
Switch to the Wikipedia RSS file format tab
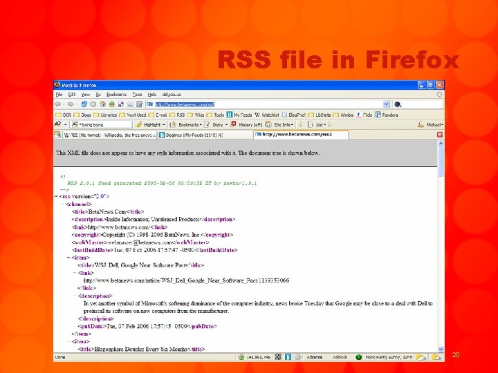(109, 135)
